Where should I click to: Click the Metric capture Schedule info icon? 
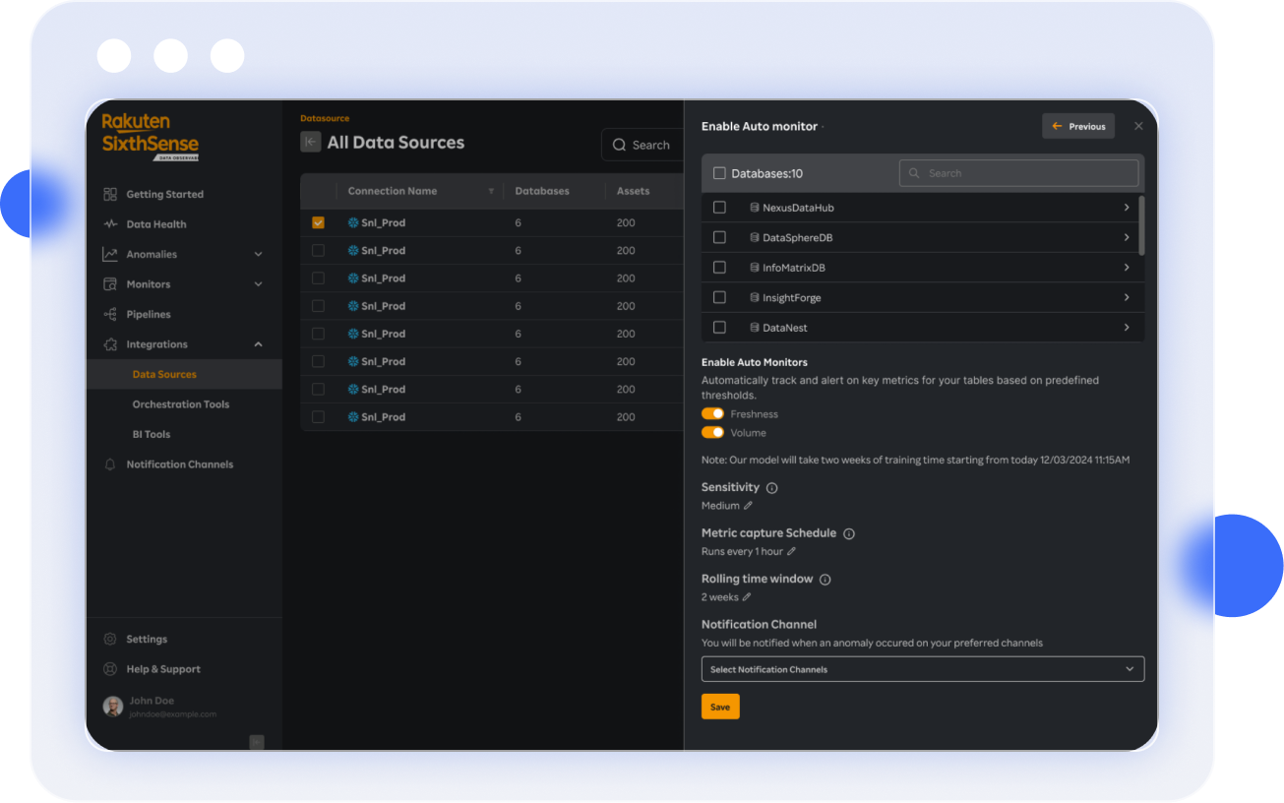[849, 533]
